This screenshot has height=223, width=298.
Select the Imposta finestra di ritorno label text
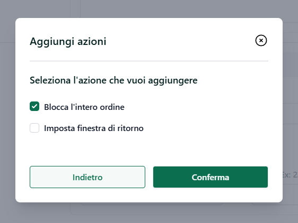[x=94, y=128]
